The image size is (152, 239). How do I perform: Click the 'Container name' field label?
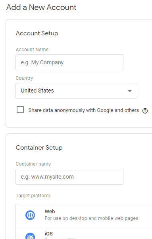[x=33, y=164]
